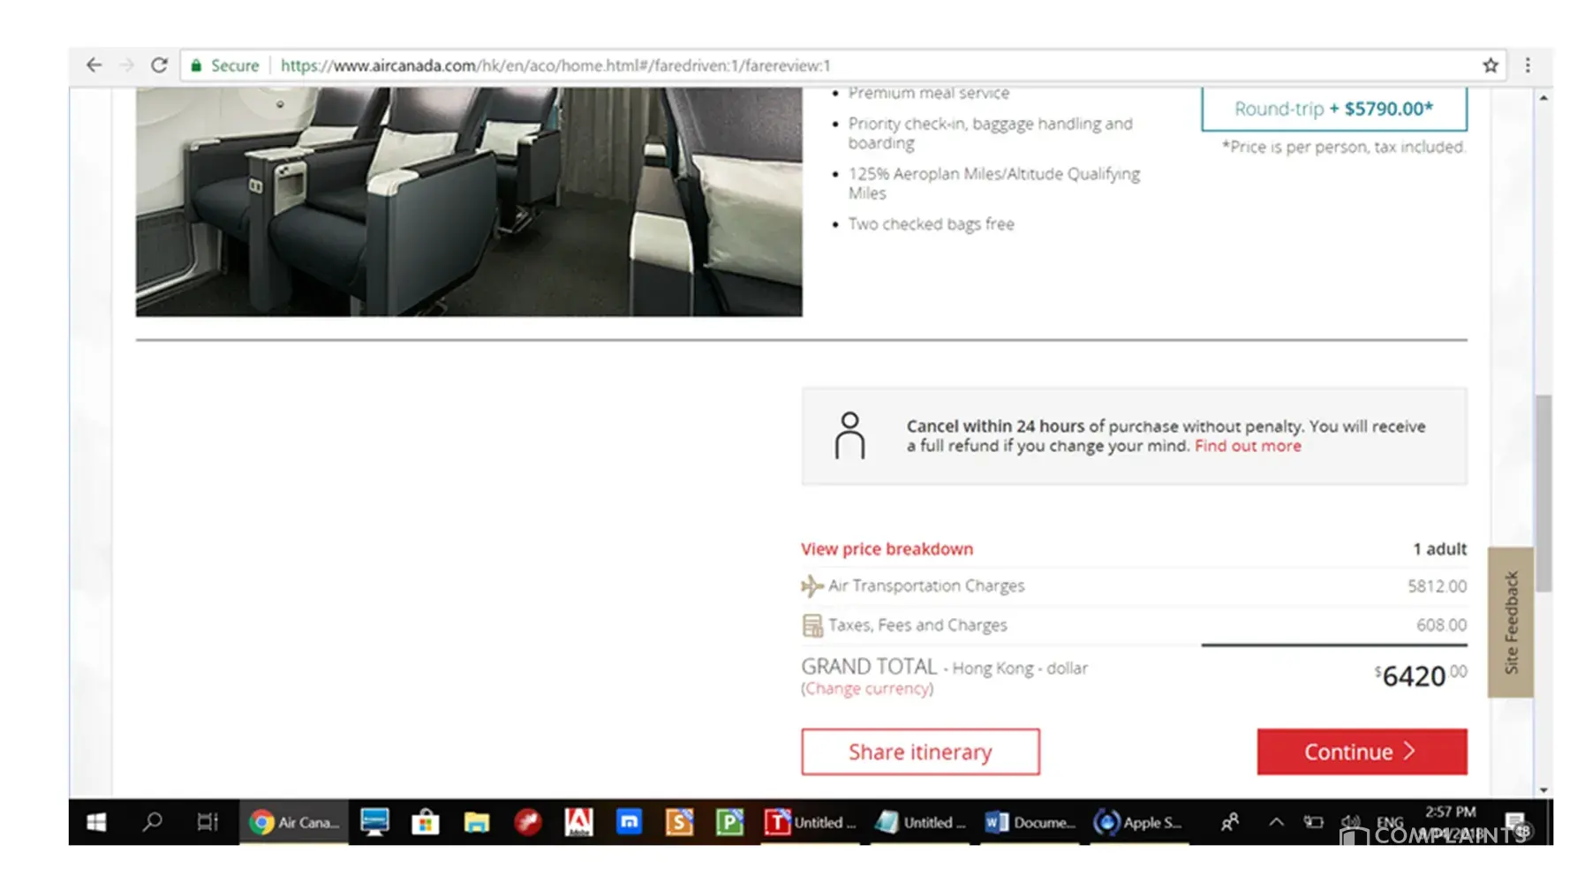Select the Round-trip + $5790.00 fare
Image resolution: width=1570 pixels, height=883 pixels.
coord(1333,109)
